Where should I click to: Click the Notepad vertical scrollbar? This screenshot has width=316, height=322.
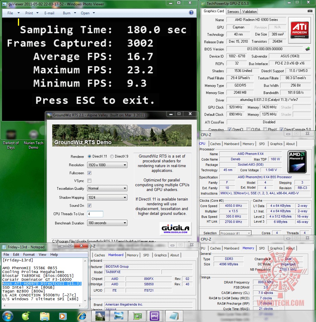[x=85, y=281]
